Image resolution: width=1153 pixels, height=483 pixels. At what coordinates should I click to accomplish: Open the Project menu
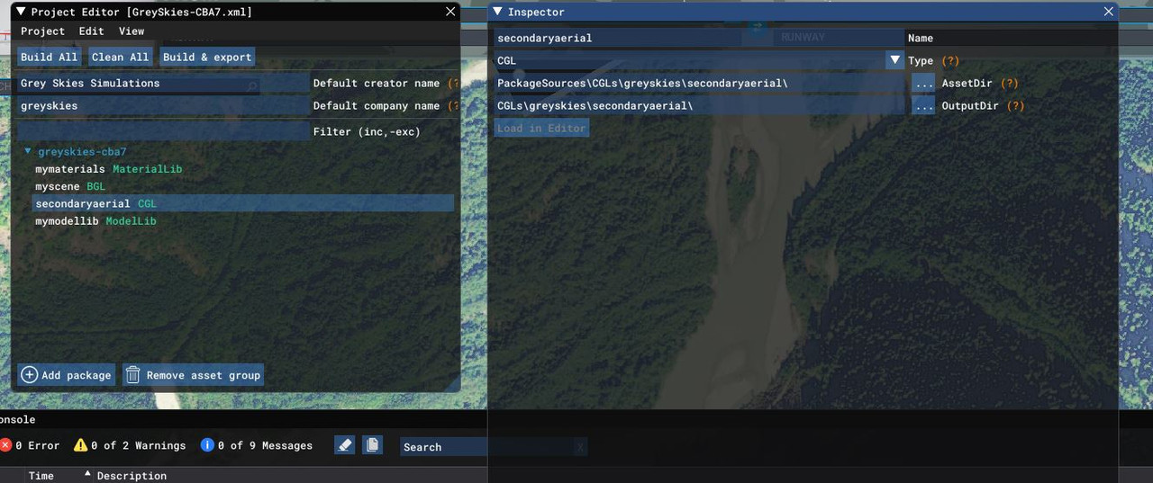[x=42, y=31]
